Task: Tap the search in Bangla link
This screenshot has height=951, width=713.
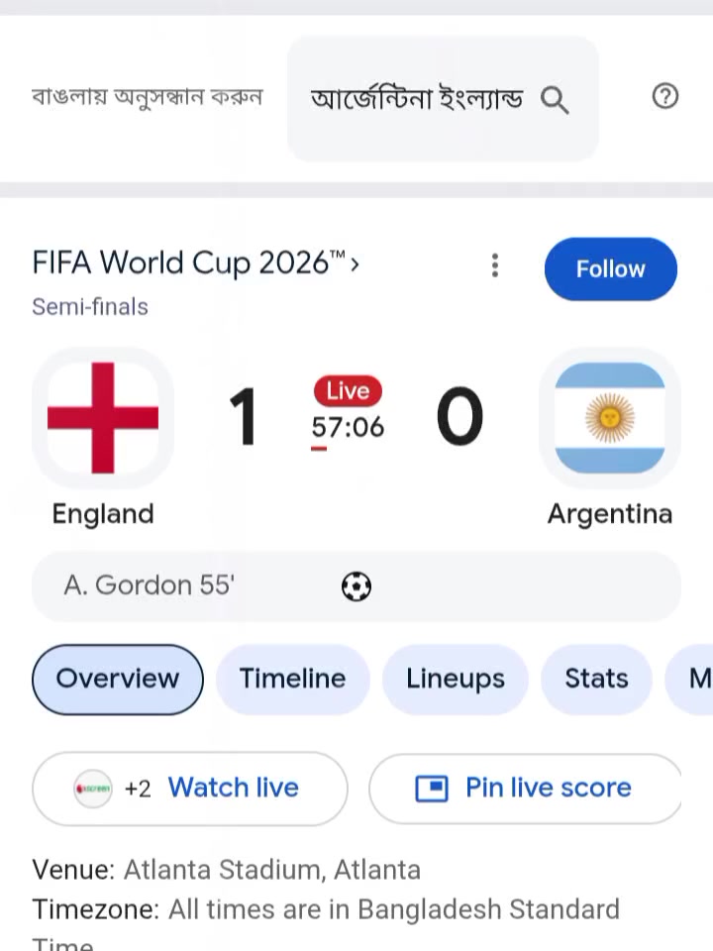Action: coord(147,97)
